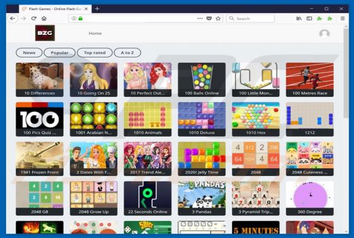The height and width of the screenshot is (238, 354).
Task: Open 1010 Hex game
Action: [x=255, y=119]
